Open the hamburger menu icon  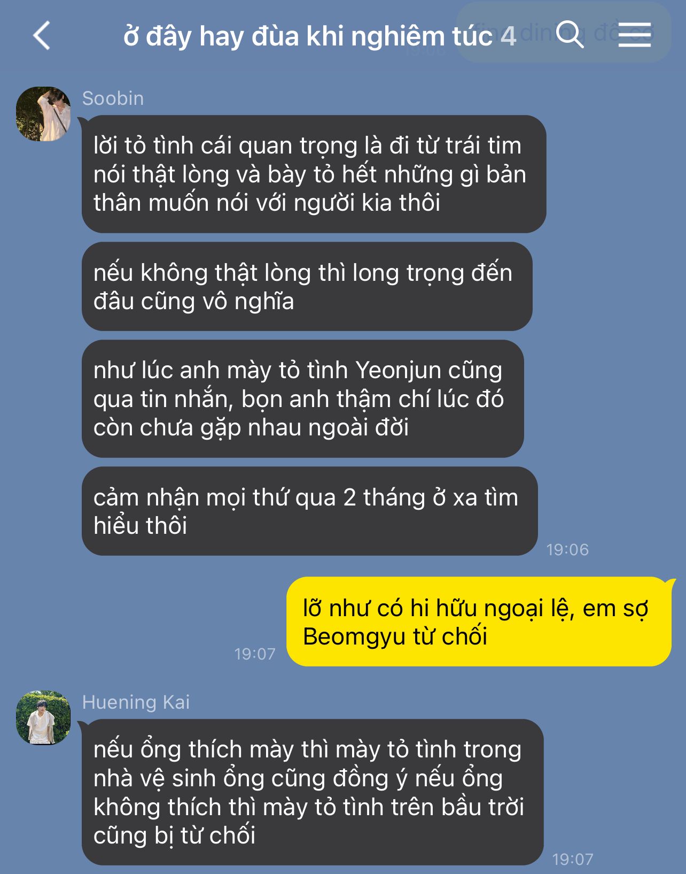click(x=635, y=35)
